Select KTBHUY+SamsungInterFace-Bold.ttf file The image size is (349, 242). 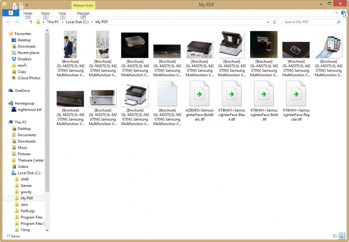[x=264, y=101]
